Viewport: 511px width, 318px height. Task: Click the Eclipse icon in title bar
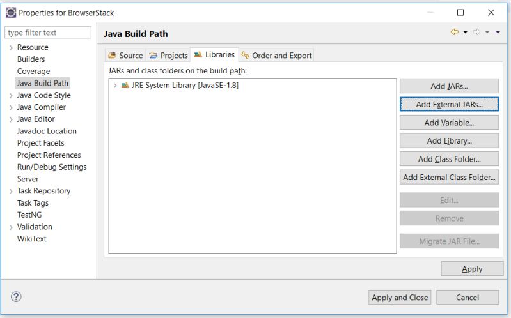click(x=11, y=13)
